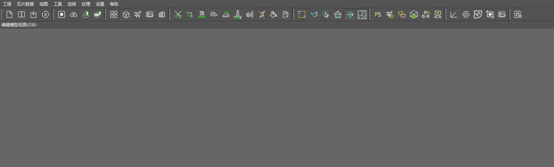Click the monitor with yellow square icon
This screenshot has height=167, width=554.
[438, 15]
